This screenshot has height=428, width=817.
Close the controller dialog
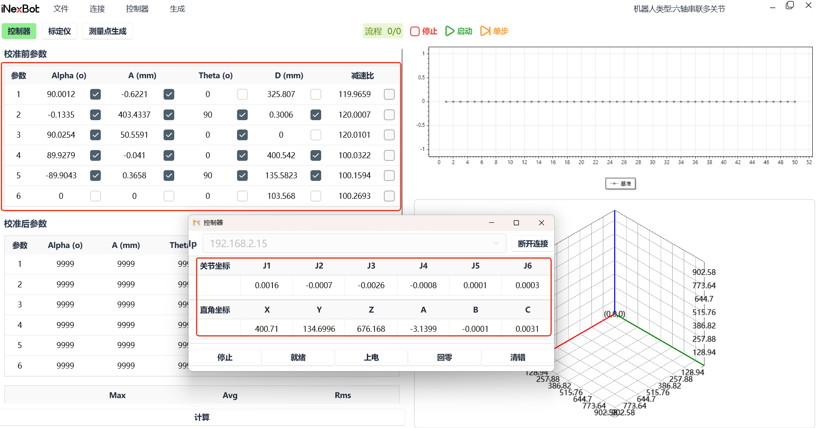(541, 223)
